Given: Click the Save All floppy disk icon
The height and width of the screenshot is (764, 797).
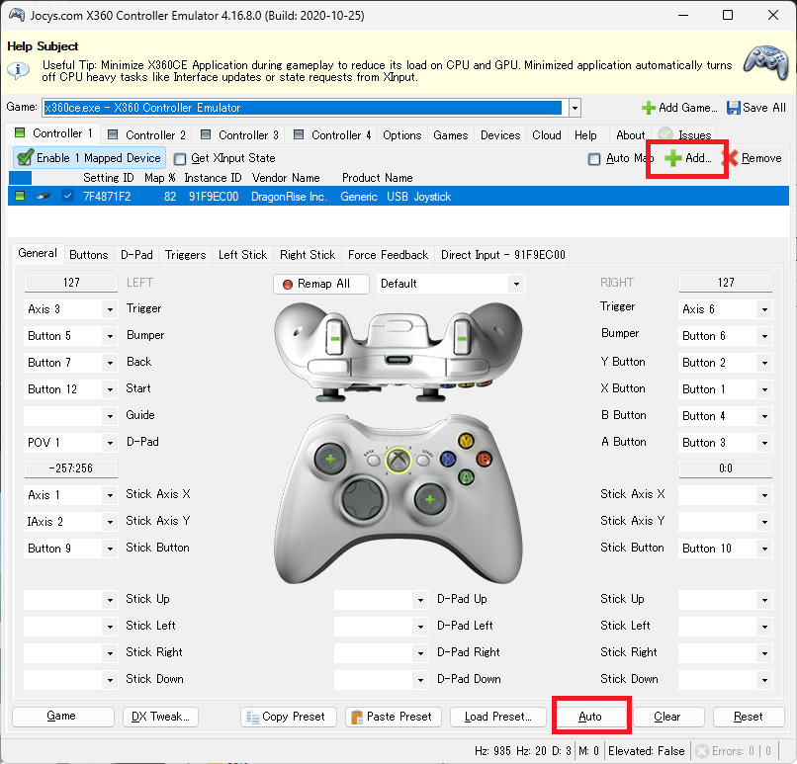Looking at the screenshot, I should coord(734,108).
